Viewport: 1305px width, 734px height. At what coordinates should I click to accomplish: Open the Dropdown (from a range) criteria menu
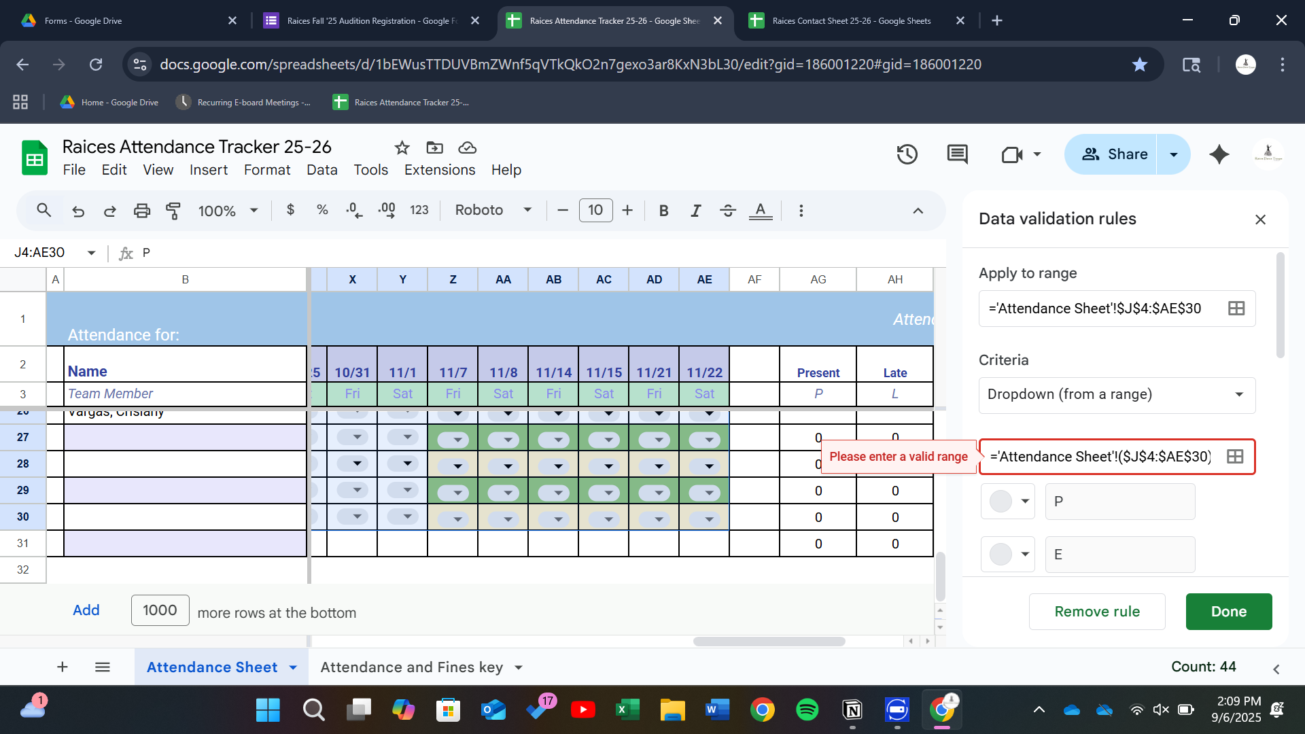1117,395
